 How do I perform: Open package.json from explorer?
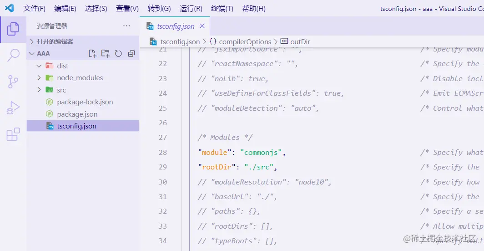(83, 114)
